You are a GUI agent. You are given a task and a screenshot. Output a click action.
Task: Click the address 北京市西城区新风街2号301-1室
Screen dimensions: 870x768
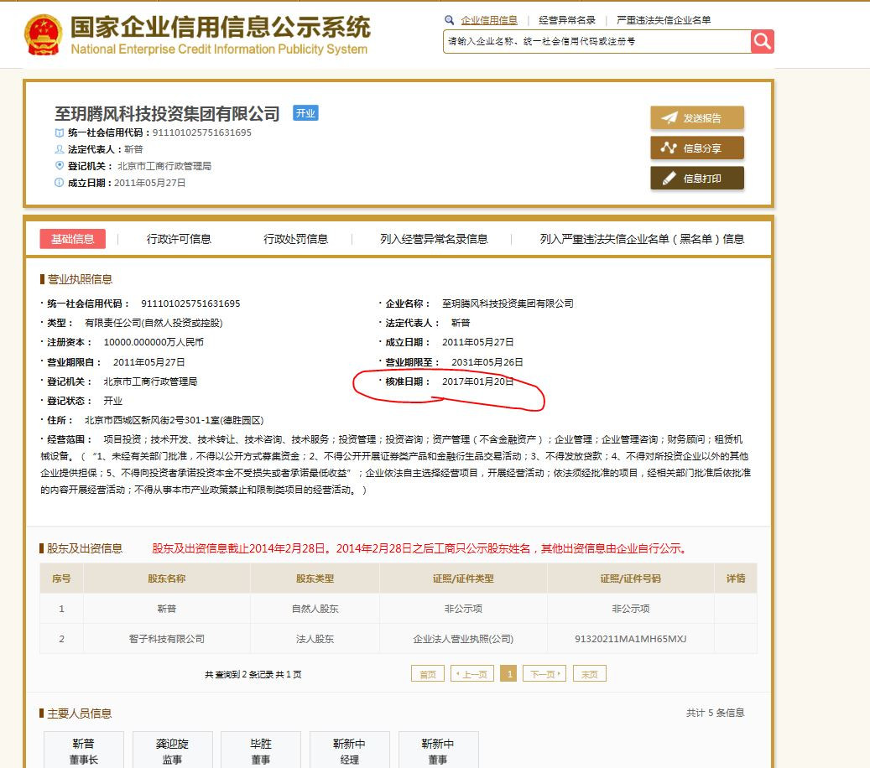click(x=175, y=420)
